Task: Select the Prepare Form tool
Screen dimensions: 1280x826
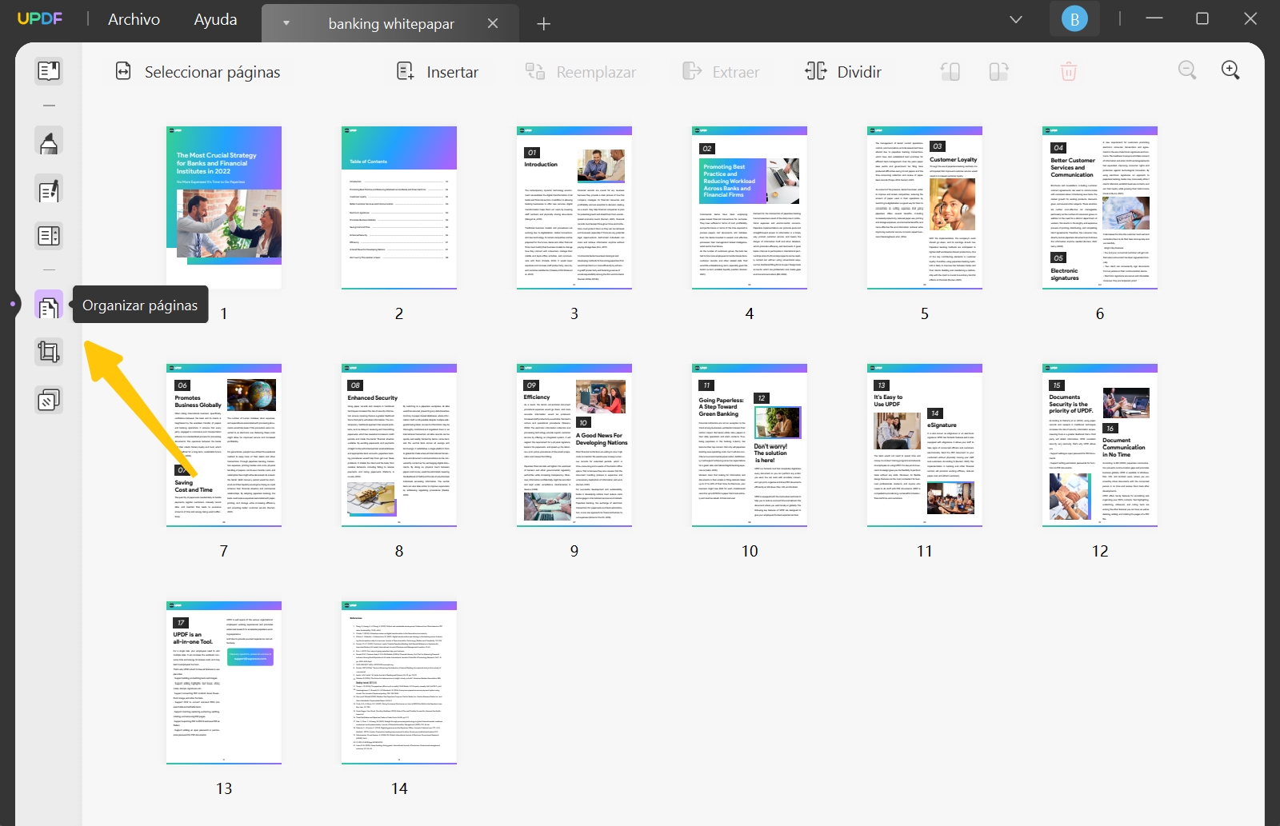Action: [48, 235]
